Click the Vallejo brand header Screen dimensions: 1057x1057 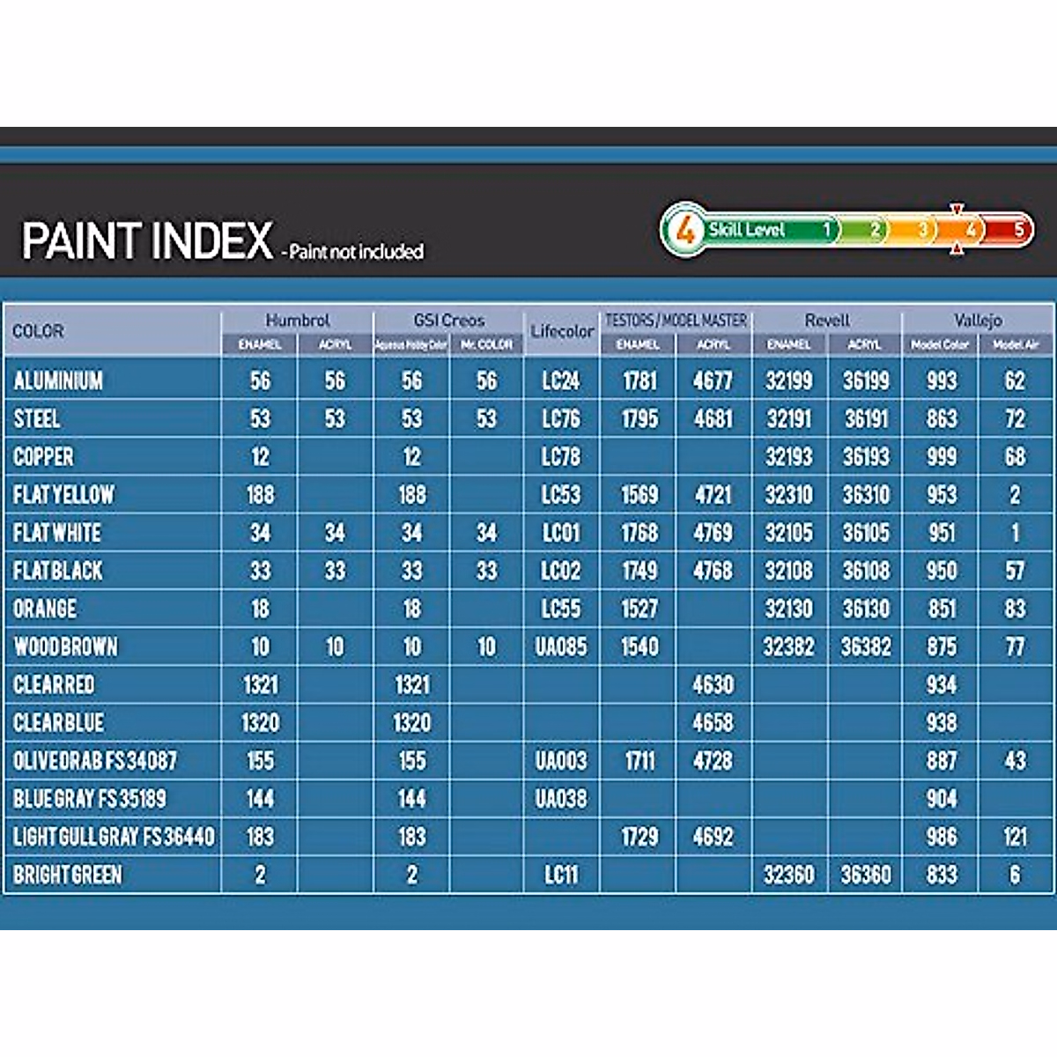click(978, 321)
